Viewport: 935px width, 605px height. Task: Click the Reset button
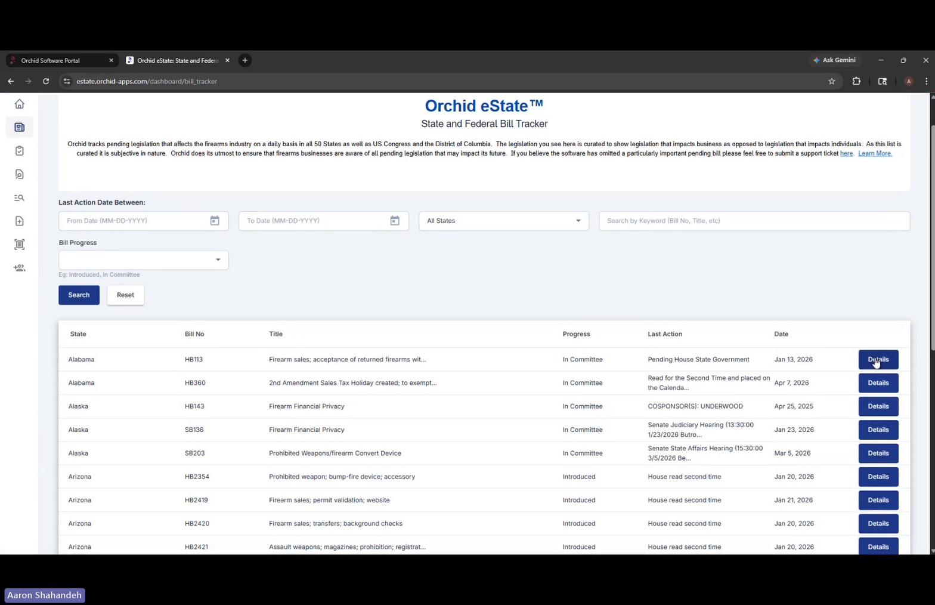point(125,295)
